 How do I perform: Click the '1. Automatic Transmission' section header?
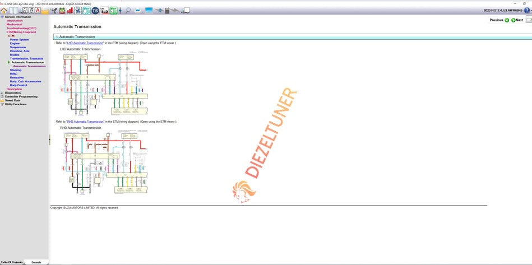[x=293, y=36]
